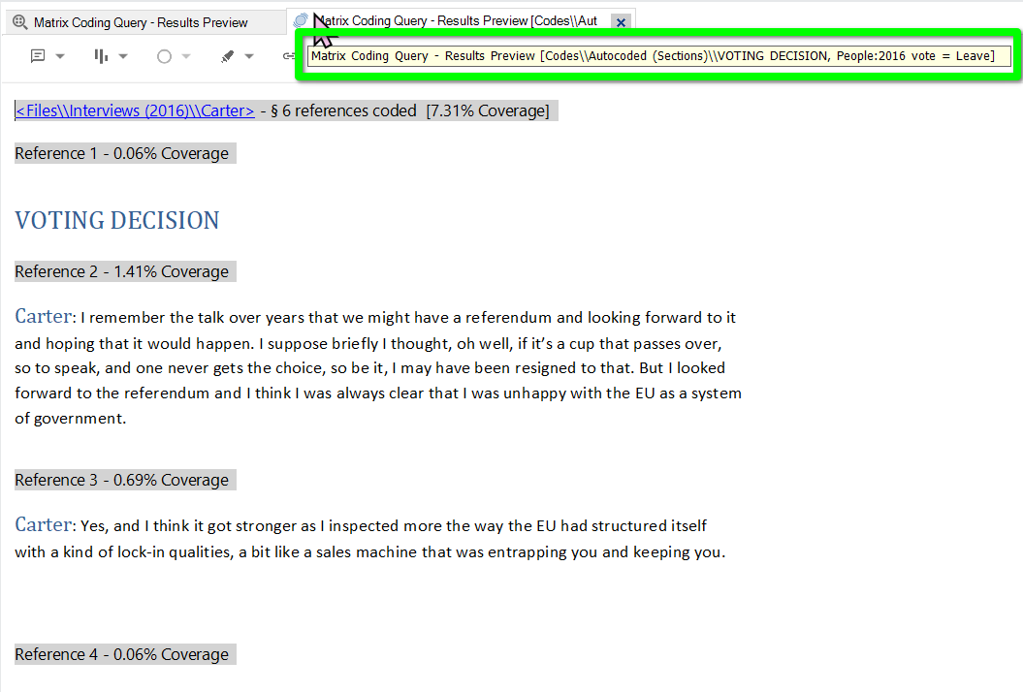Click the Reference 4 coverage label
This screenshot has width=1023, height=692.
(x=122, y=654)
